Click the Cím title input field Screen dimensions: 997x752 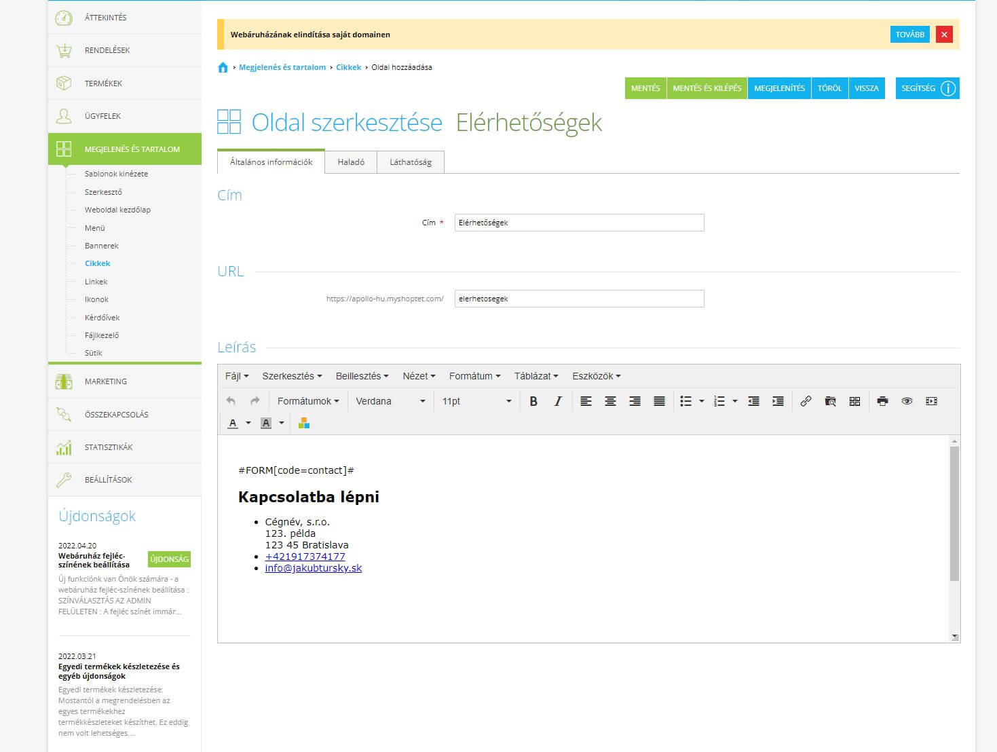click(x=579, y=223)
